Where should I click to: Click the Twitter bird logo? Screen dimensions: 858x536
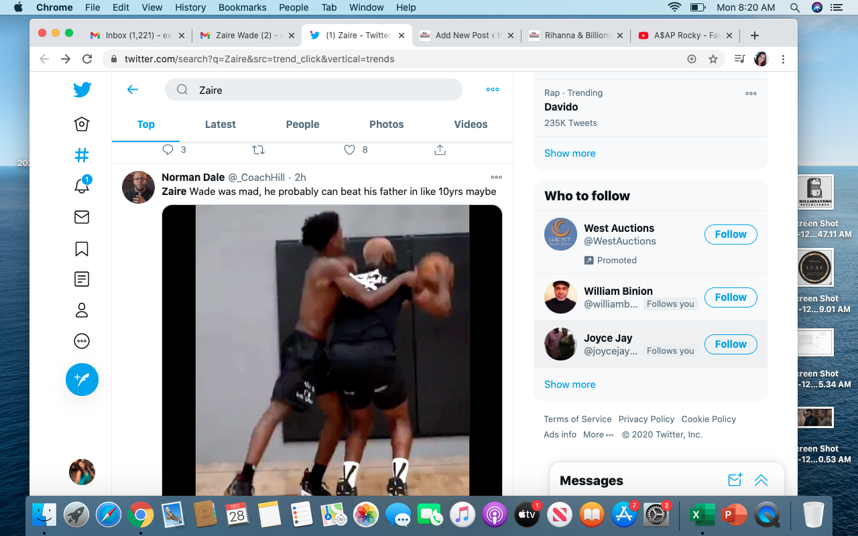click(82, 90)
